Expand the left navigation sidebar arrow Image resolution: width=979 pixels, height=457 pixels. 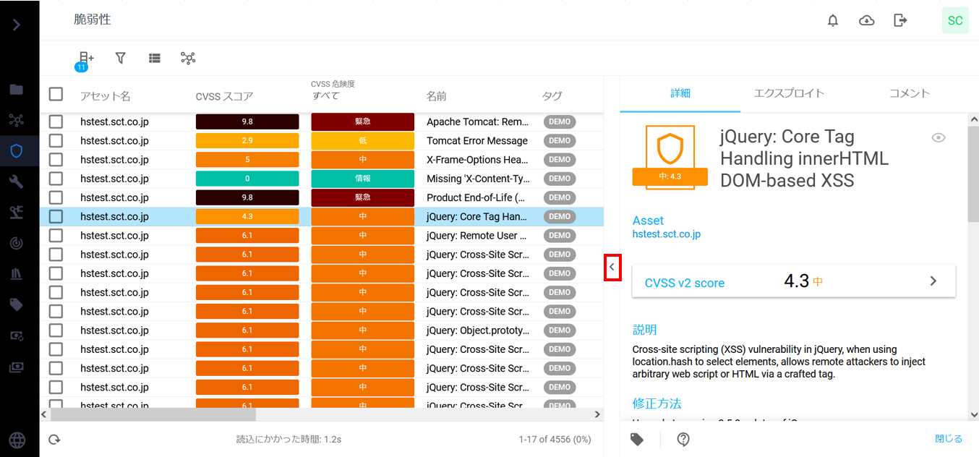(17, 25)
